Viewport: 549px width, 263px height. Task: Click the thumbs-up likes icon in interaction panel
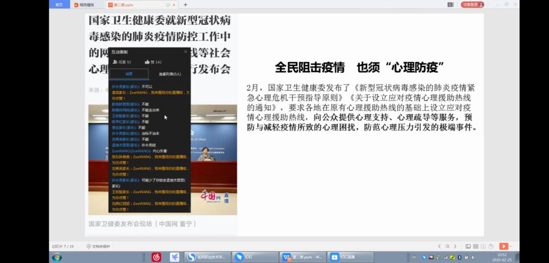148,62
